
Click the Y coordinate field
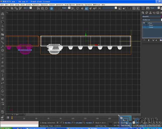79,123
